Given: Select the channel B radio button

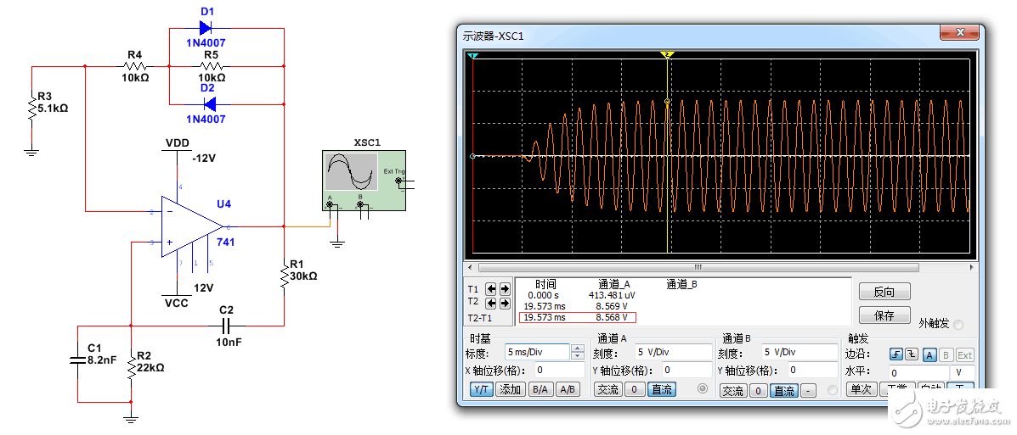Looking at the screenshot, I should click(x=833, y=390).
